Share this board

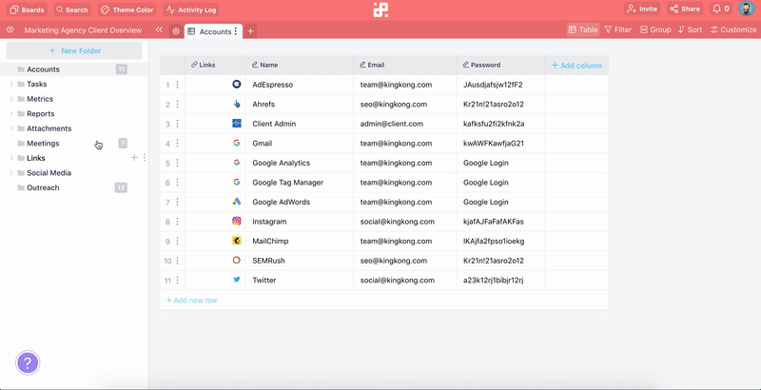pos(685,9)
